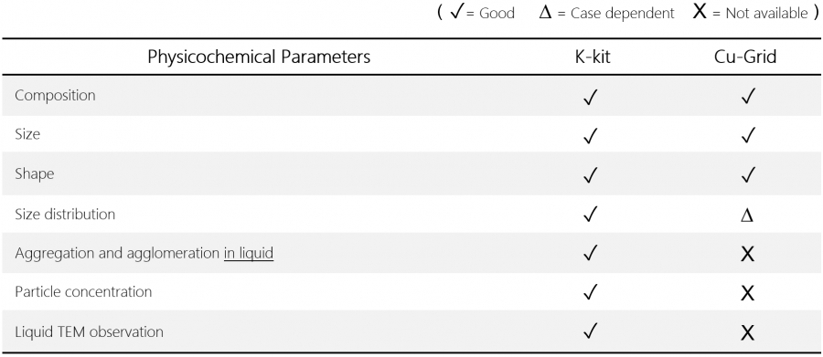Viewport: 823px width, 357px height.
Task: Click the legend X meaning Not available
Action: click(700, 12)
